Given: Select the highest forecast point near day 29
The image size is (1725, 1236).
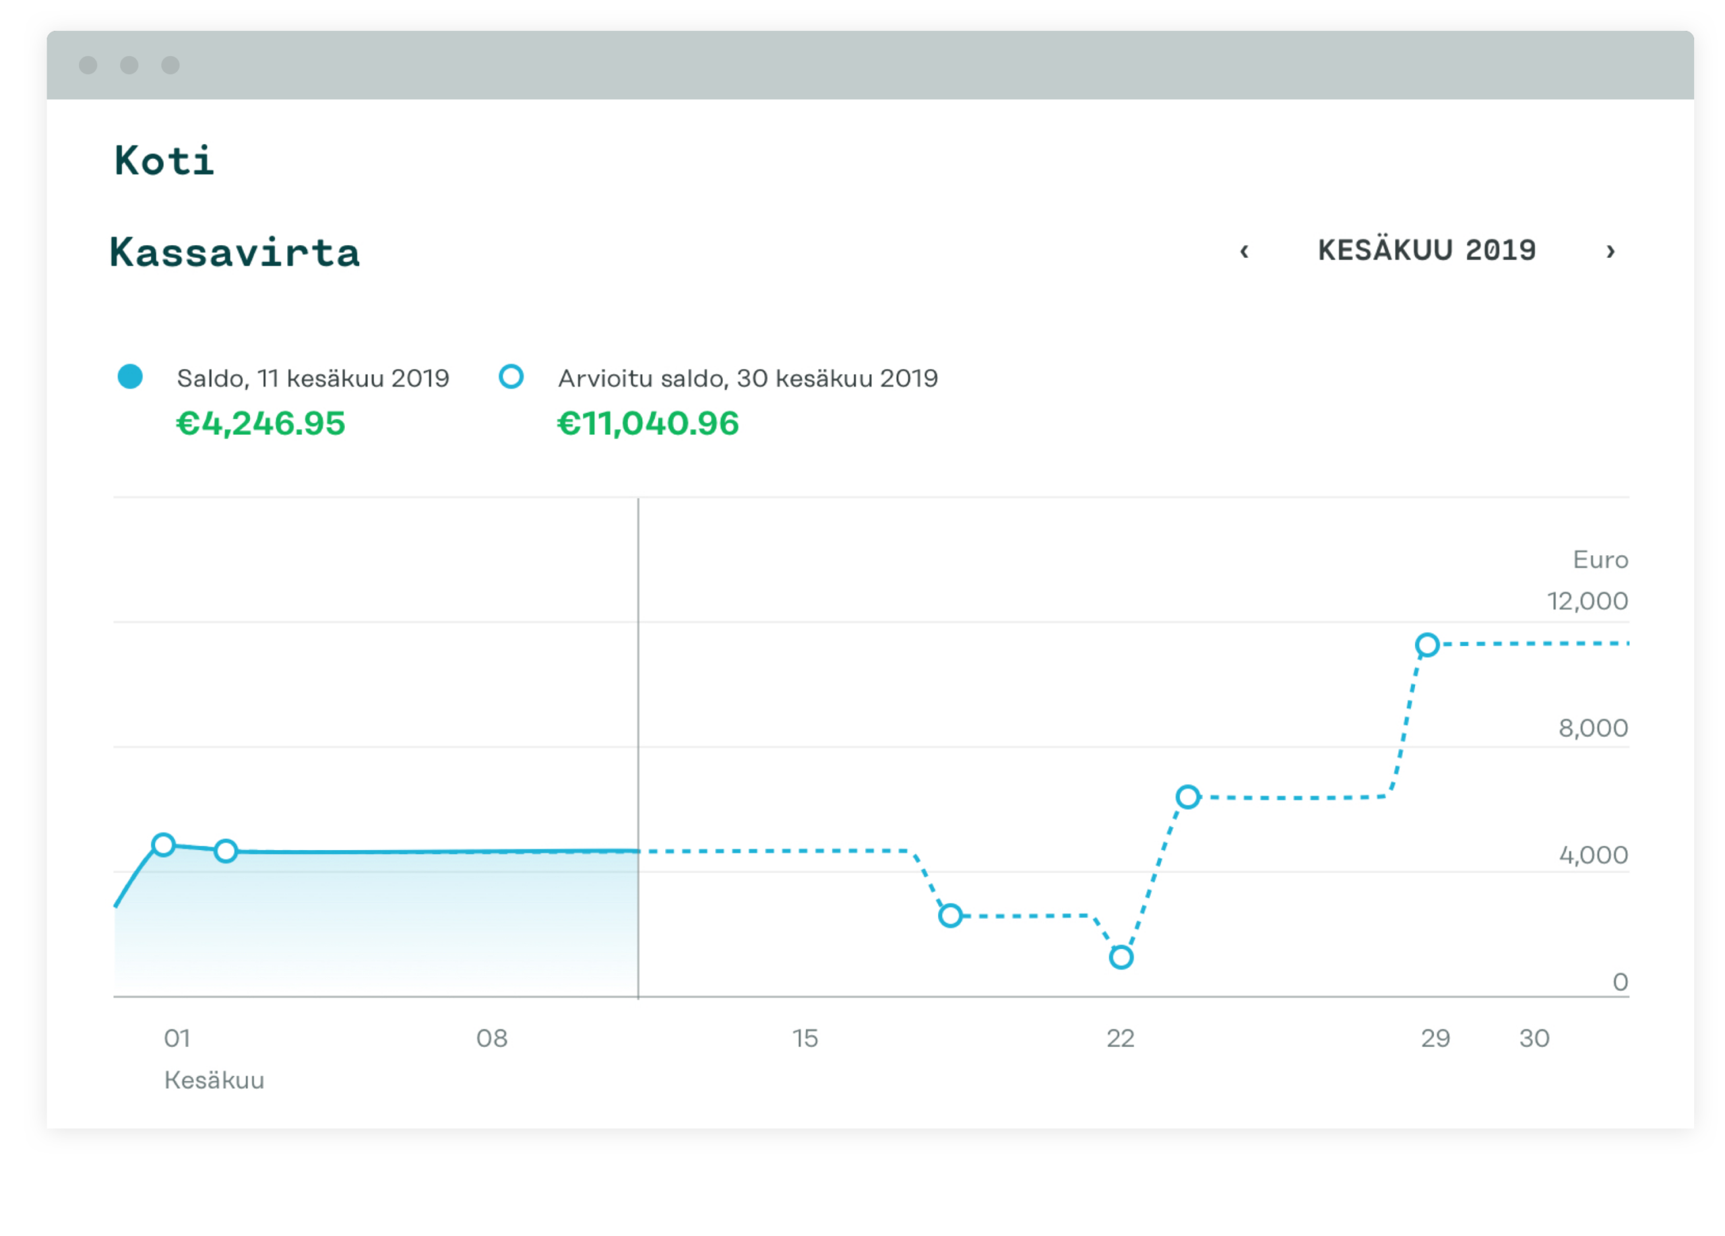Looking at the screenshot, I should (1428, 645).
